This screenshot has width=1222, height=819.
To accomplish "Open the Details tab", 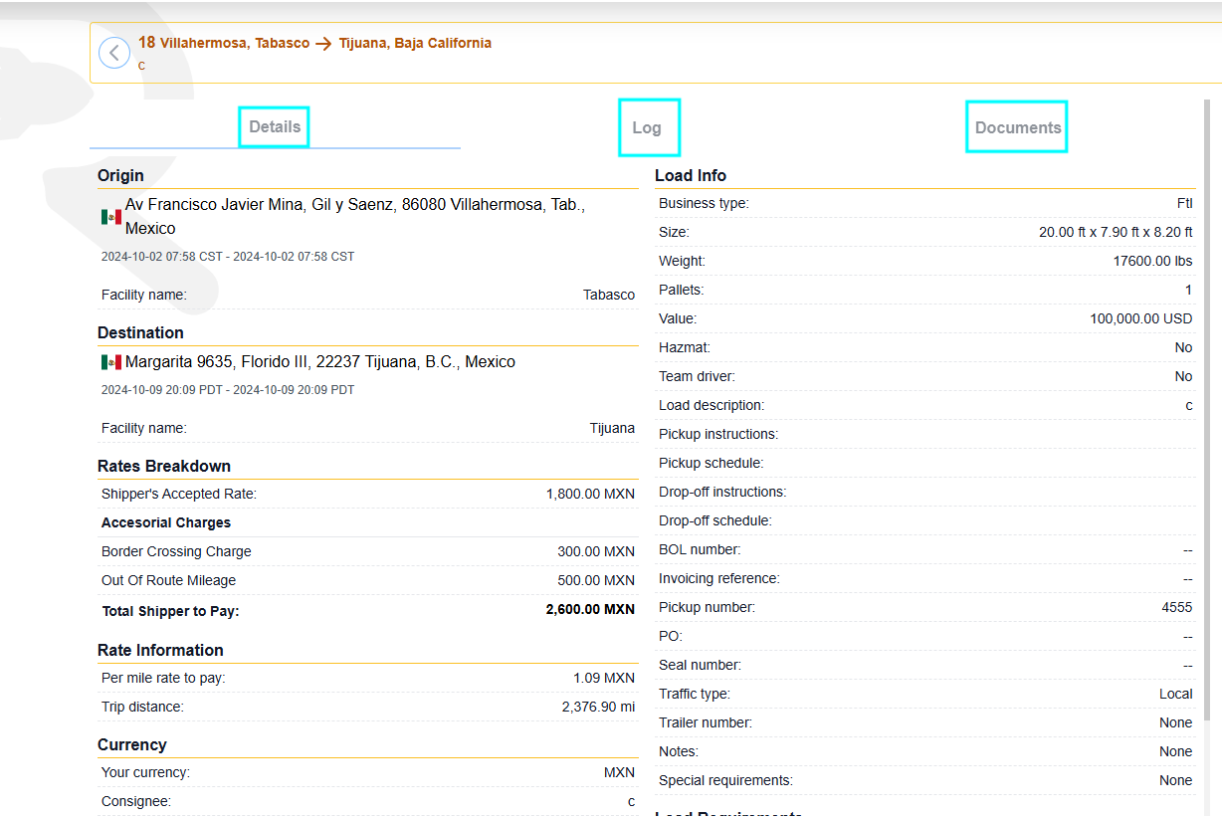I will click(275, 126).
